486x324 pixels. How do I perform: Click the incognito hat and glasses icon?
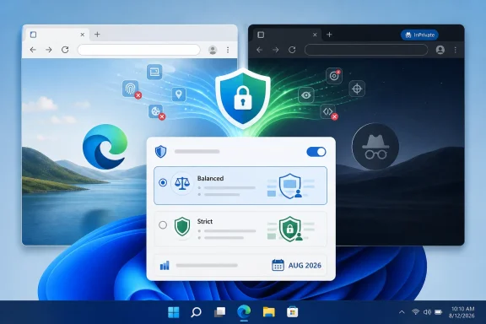point(375,147)
